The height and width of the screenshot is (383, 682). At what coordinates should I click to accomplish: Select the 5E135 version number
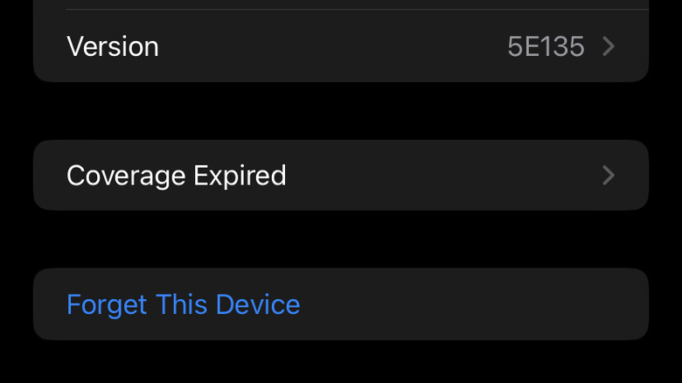(x=546, y=46)
